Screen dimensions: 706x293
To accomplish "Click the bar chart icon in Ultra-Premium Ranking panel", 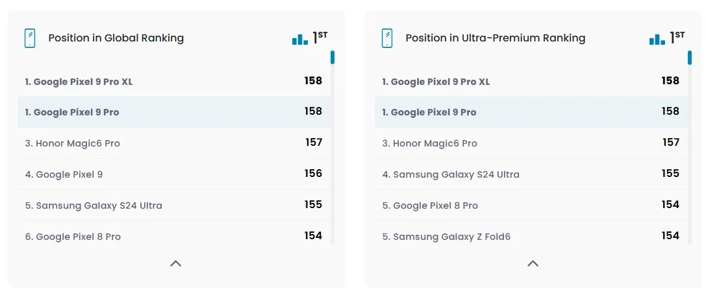I will point(657,39).
